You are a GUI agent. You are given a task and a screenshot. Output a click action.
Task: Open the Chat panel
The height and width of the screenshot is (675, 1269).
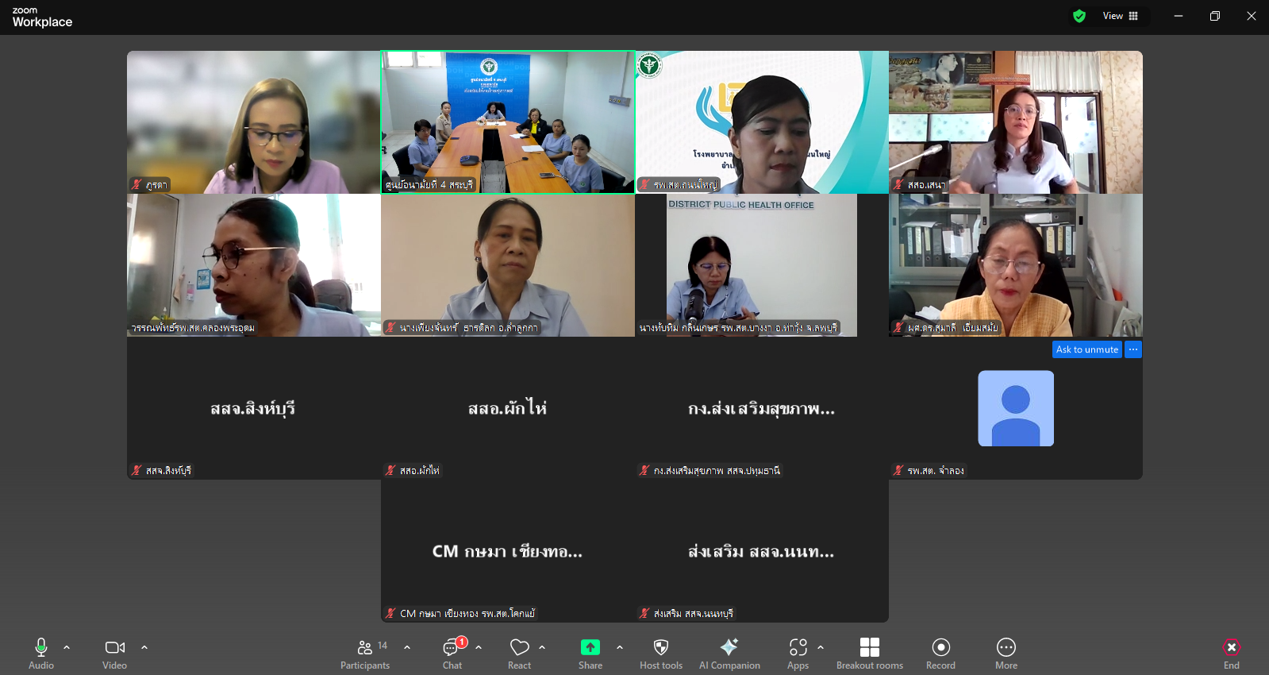[452, 654]
